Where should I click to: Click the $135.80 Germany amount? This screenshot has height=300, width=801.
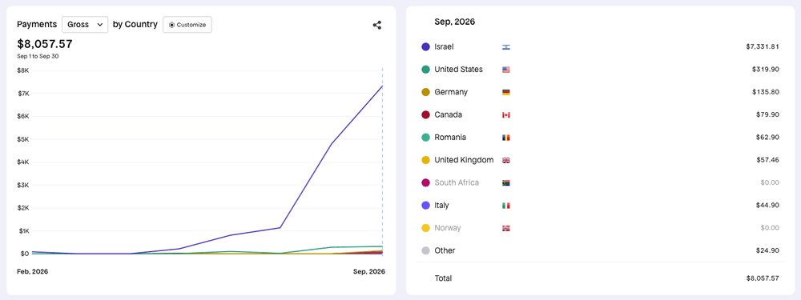[x=765, y=92]
